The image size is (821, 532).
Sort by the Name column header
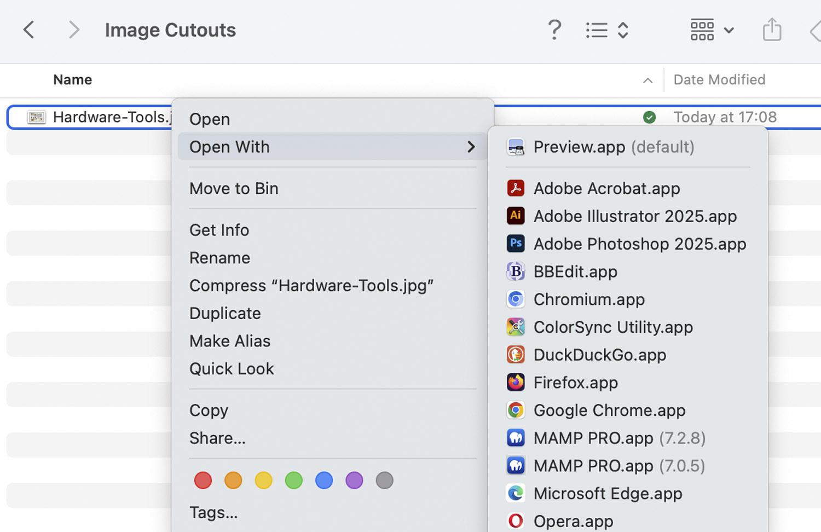(x=72, y=80)
